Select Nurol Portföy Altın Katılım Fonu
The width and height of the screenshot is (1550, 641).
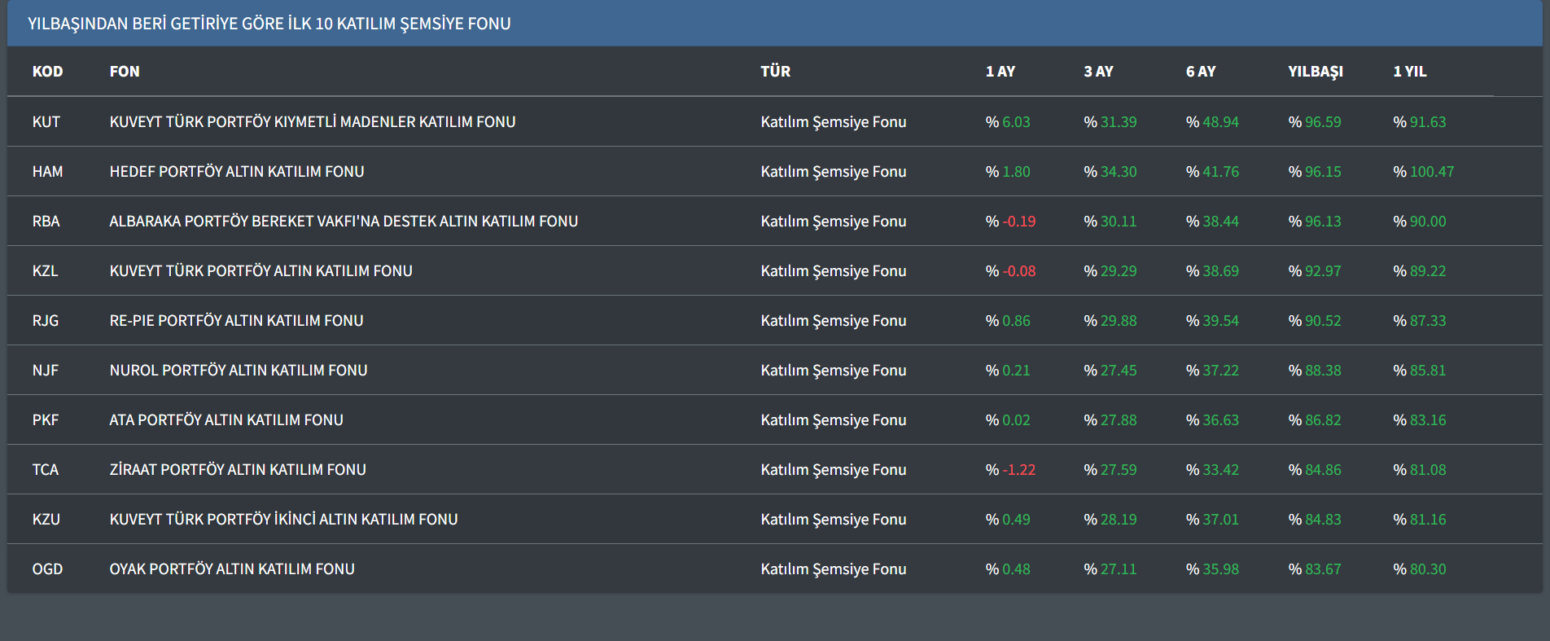(238, 371)
